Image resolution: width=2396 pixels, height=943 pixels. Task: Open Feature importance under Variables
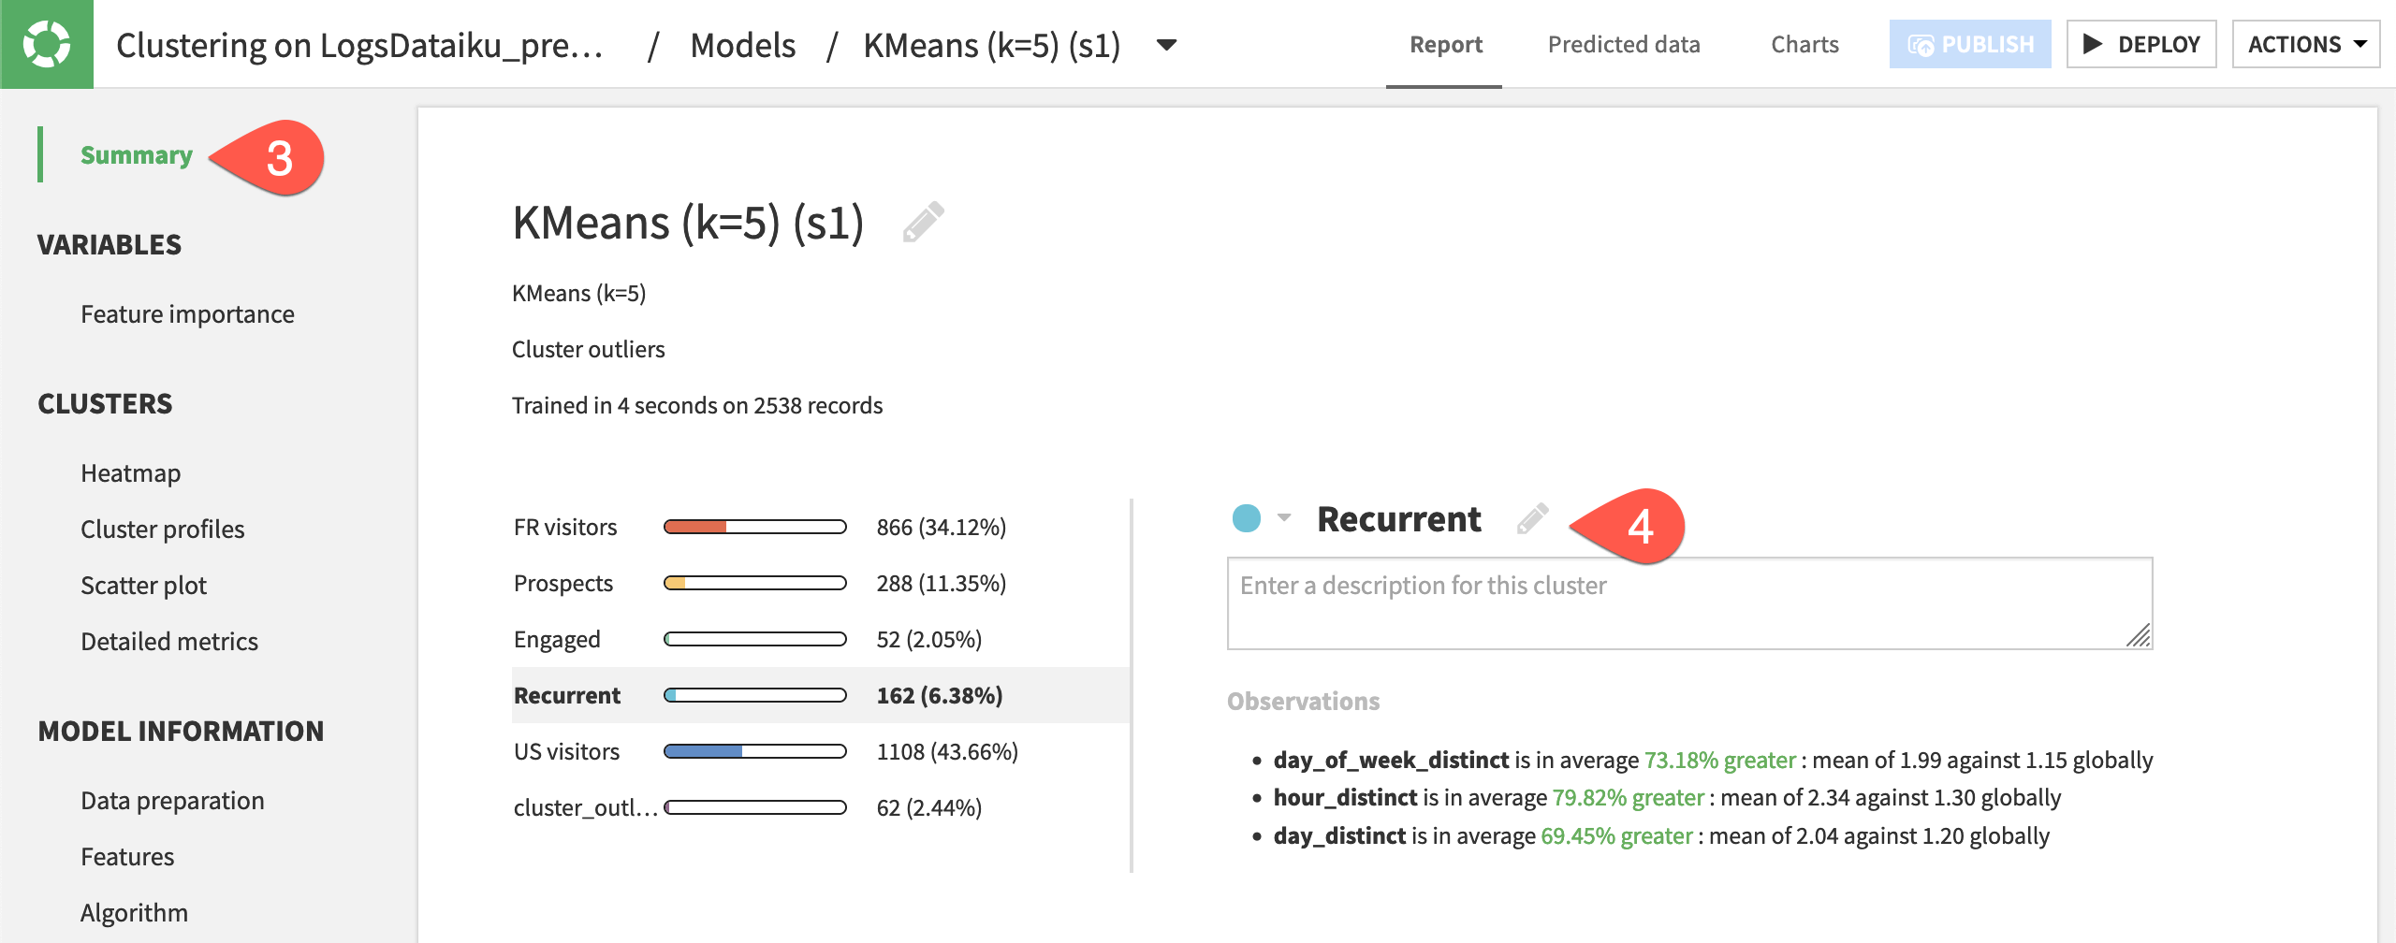coord(187,313)
